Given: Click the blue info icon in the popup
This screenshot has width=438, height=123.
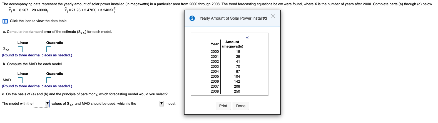Looking at the screenshot, I should (192, 18).
